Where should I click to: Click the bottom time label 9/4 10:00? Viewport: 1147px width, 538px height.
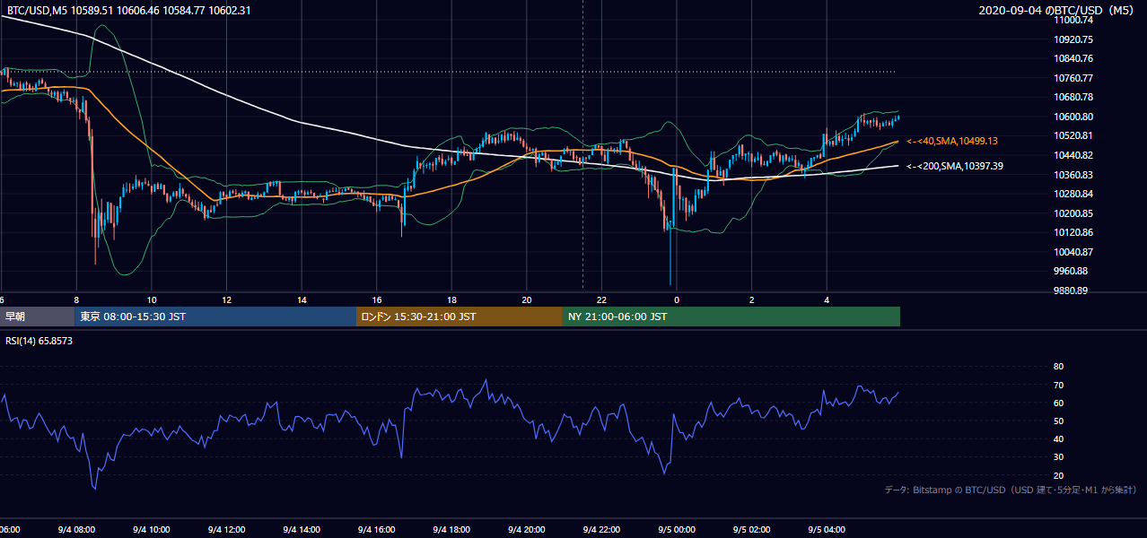[152, 530]
